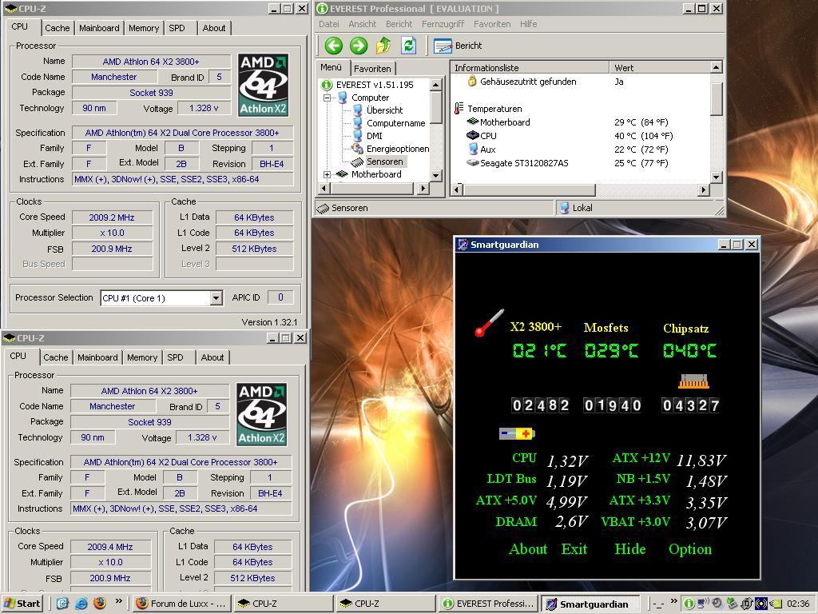The width and height of the screenshot is (818, 614).
Task: Click the show desktop quick launch icon
Action: (x=62, y=604)
